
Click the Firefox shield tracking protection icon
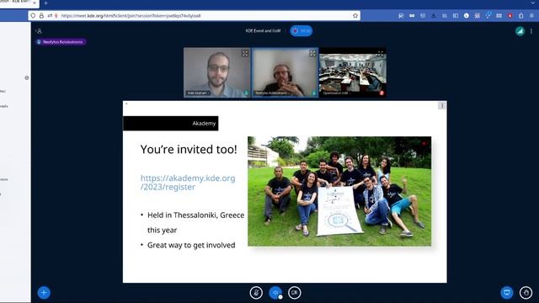(x=33, y=15)
